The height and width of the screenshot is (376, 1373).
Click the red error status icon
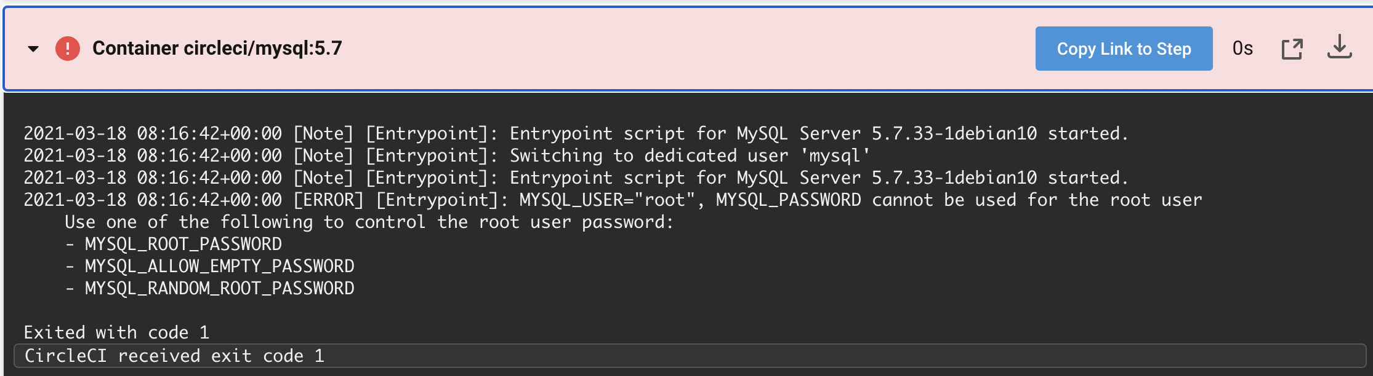click(x=68, y=49)
